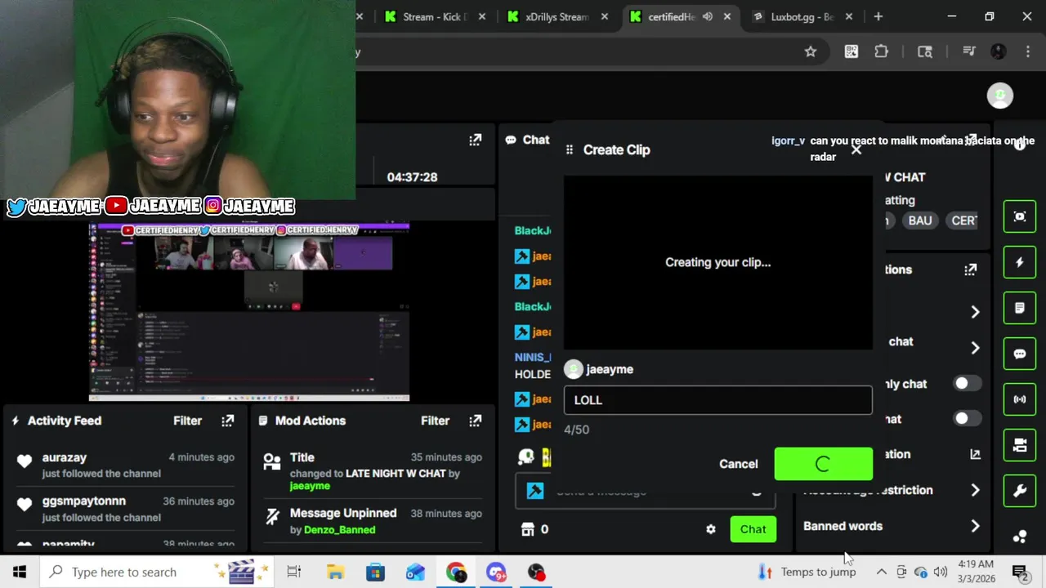Click the stream preview thumbnail
This screenshot has height=588, width=1046.
[249, 311]
